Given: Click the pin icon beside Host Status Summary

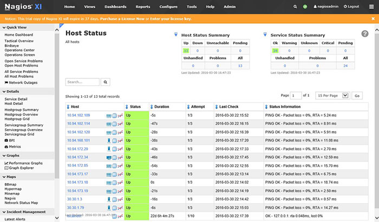Looking at the screenshot, I should pos(175,35).
